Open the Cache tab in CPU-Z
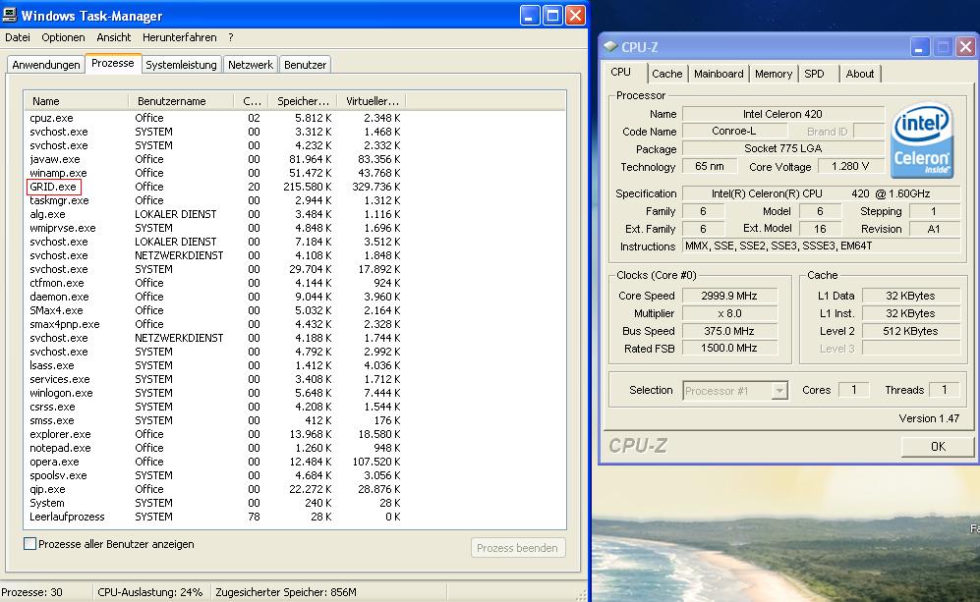Viewport: 980px width, 602px height. coord(666,74)
